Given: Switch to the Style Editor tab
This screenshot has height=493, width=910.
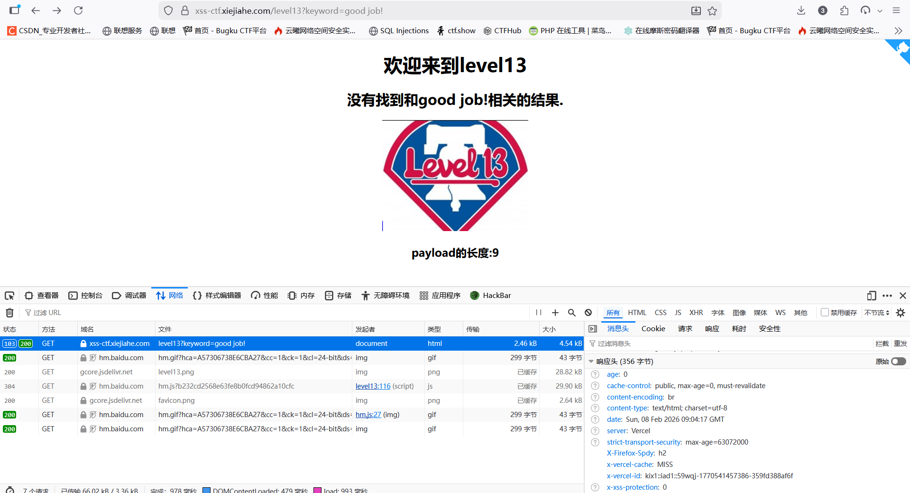Looking at the screenshot, I should [x=217, y=296].
